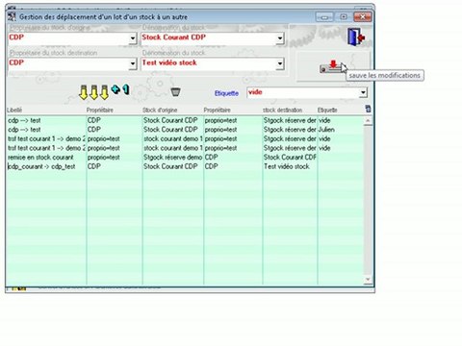Open origin stock owner dropdown showing CDP

(133, 38)
